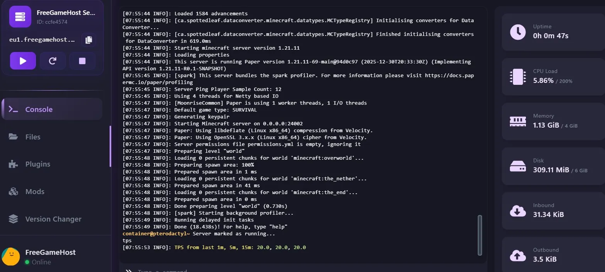The image size is (605, 272).
Task: Copy the server address eu1.freegamehost
Action: (x=89, y=40)
